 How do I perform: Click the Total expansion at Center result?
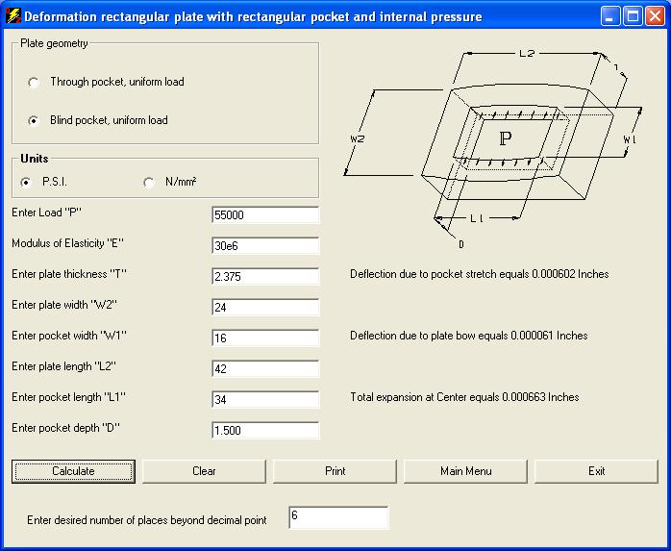464,397
